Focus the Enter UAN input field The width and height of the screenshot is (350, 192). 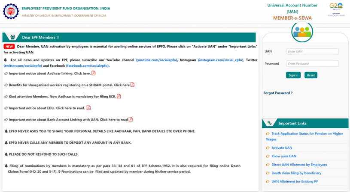pyautogui.click(x=312, y=51)
